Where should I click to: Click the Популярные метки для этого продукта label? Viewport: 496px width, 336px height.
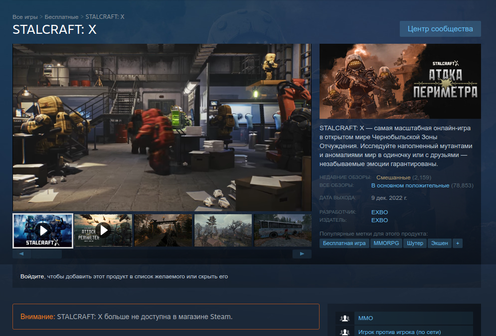373,234
